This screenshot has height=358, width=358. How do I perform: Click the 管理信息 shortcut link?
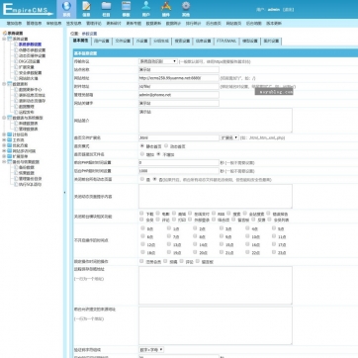34,24
